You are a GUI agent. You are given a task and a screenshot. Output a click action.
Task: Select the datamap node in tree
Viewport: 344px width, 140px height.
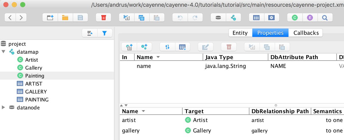28,52
